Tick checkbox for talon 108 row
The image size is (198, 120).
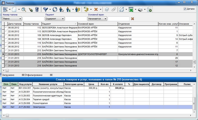[x=6, y=39]
